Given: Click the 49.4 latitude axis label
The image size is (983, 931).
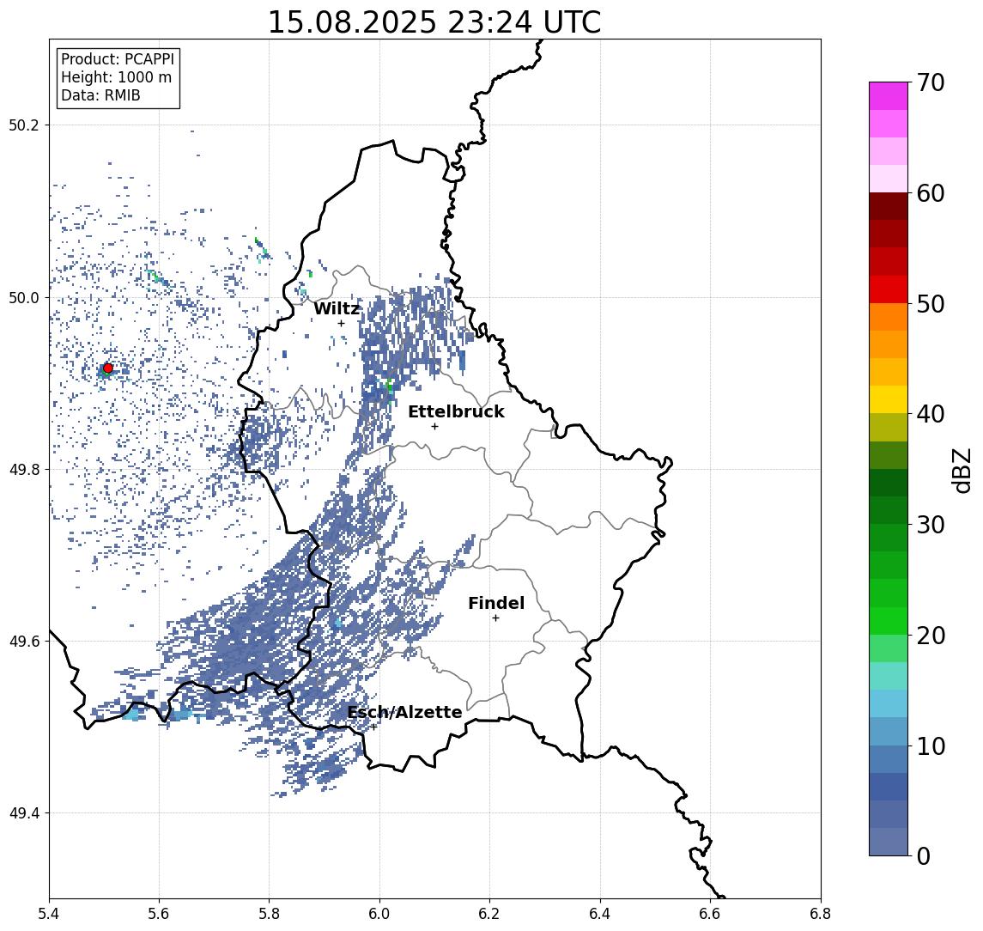Looking at the screenshot, I should [x=24, y=813].
